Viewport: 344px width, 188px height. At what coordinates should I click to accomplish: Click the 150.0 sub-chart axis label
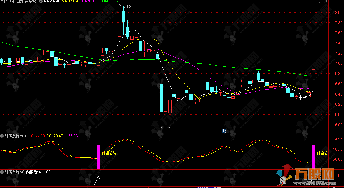pyautogui.click(x=338, y=140)
